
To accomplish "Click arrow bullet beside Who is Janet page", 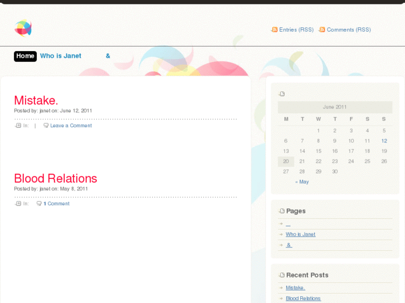I will tap(281, 234).
